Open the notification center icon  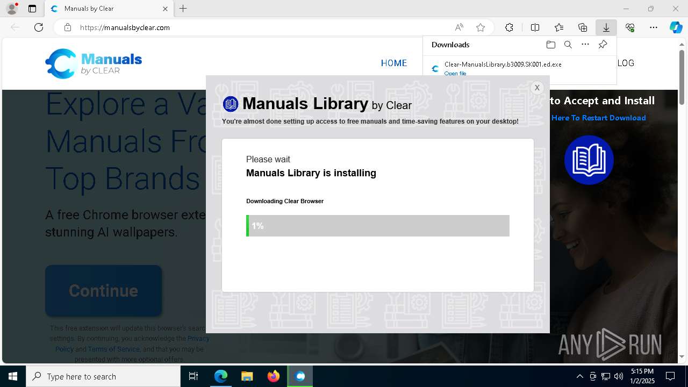[x=670, y=376]
